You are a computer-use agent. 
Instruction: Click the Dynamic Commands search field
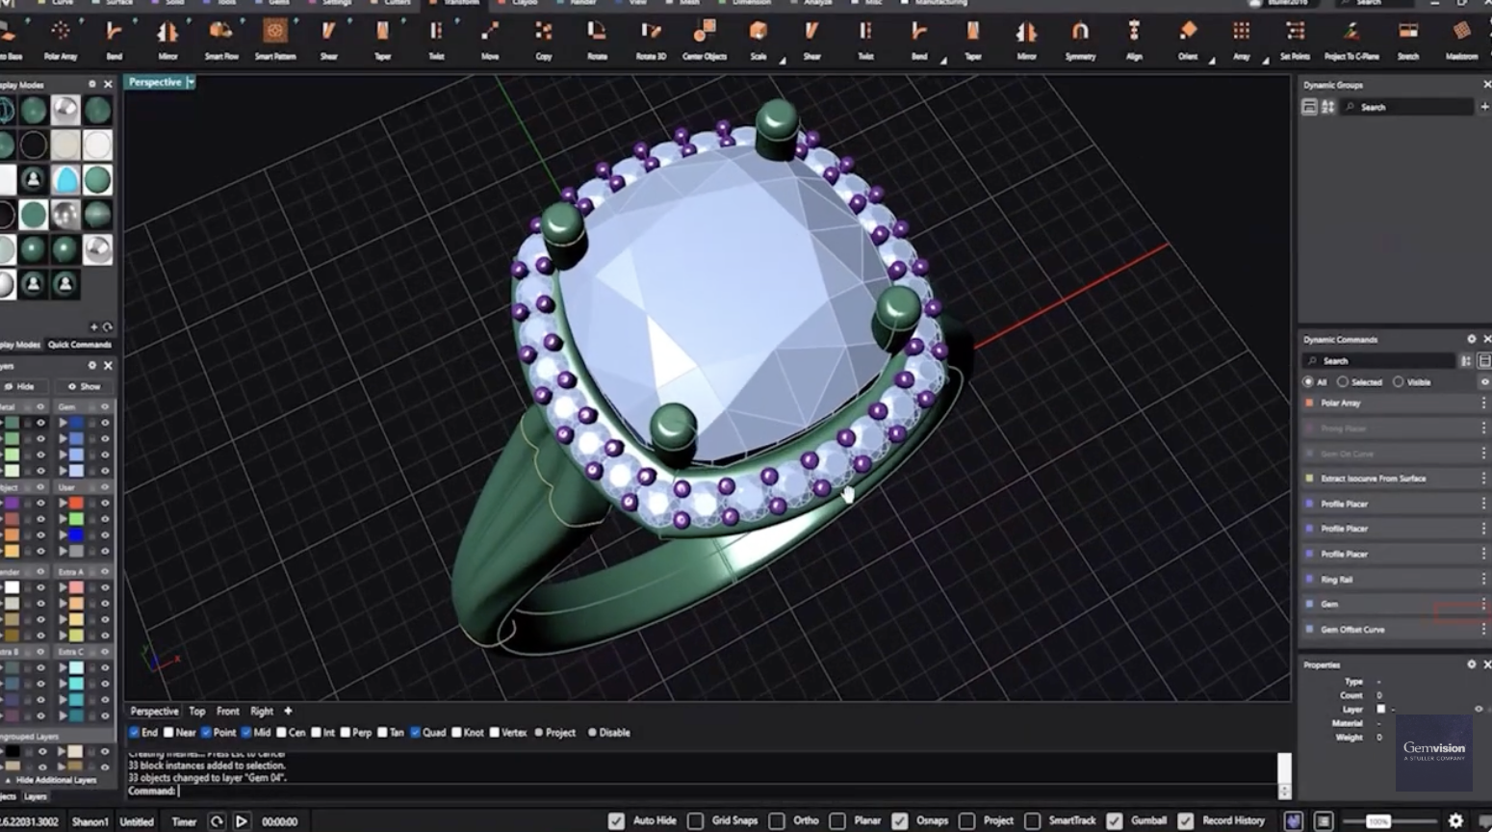[1379, 361]
